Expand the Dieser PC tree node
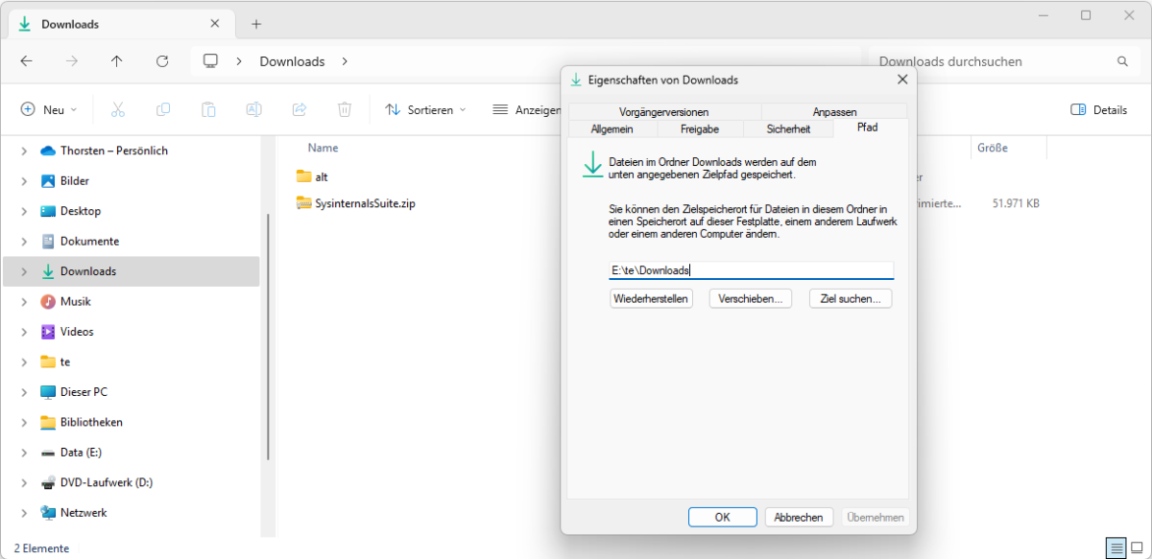This screenshot has width=1152, height=559. point(23,392)
